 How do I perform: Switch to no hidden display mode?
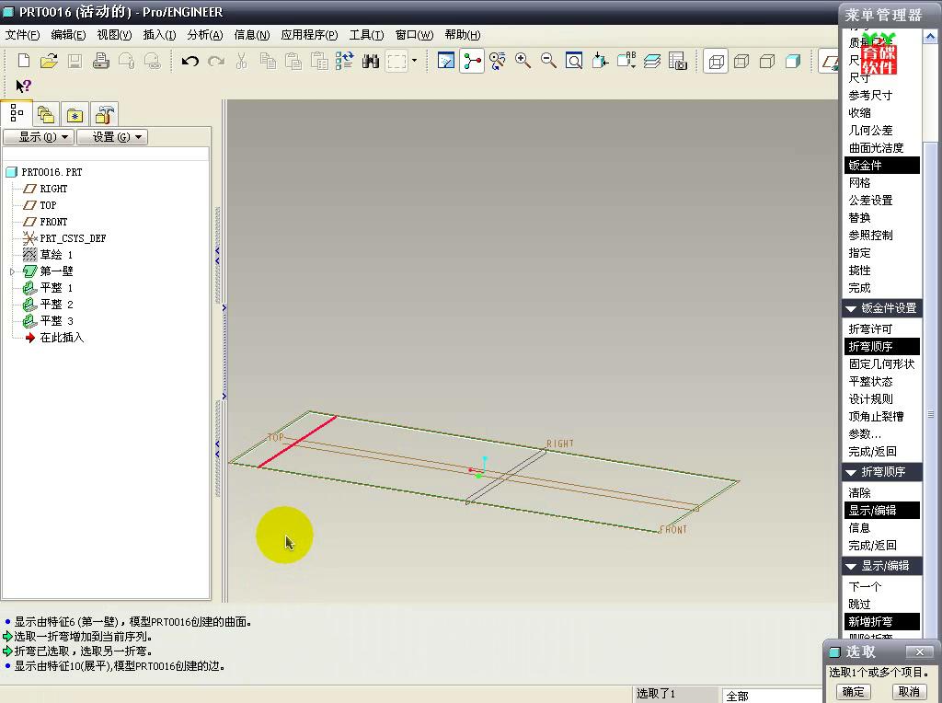point(767,62)
